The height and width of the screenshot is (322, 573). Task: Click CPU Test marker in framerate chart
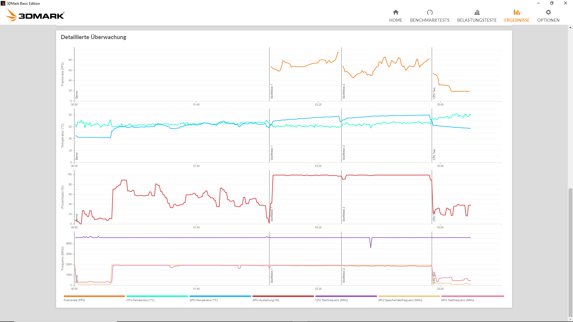(x=434, y=93)
